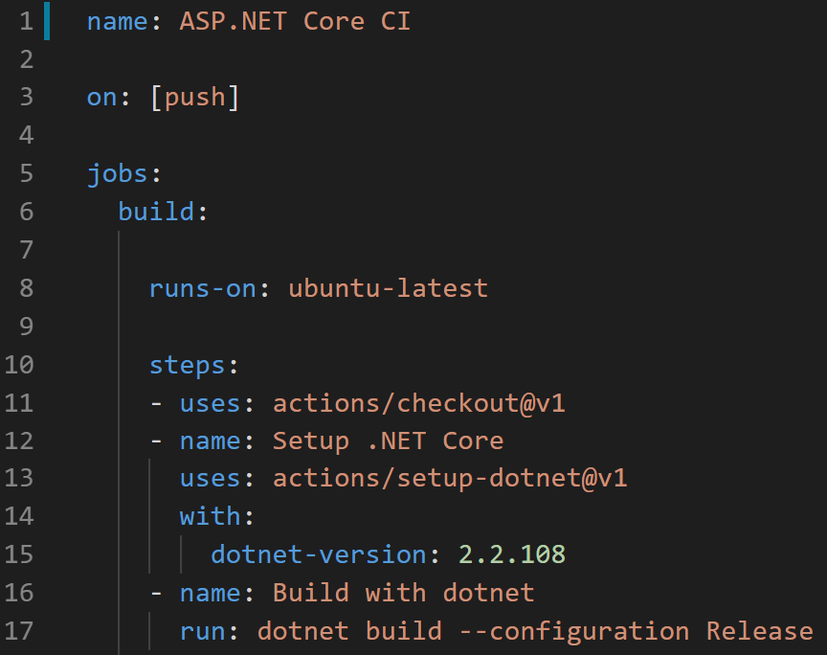This screenshot has width=827, height=655.
Task: Click the 'steps' key
Action: pyautogui.click(x=188, y=366)
